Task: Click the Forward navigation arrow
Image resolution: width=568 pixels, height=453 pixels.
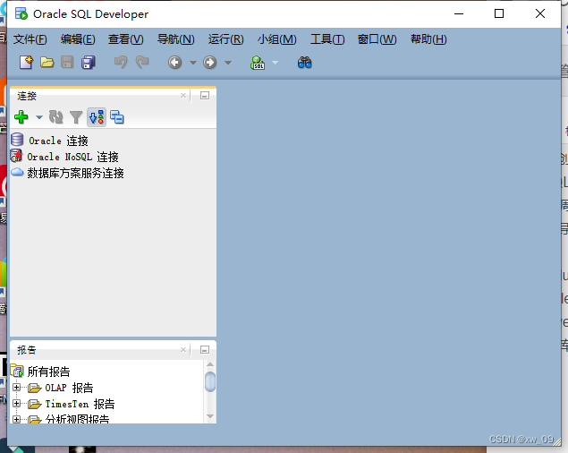Action: 209,63
